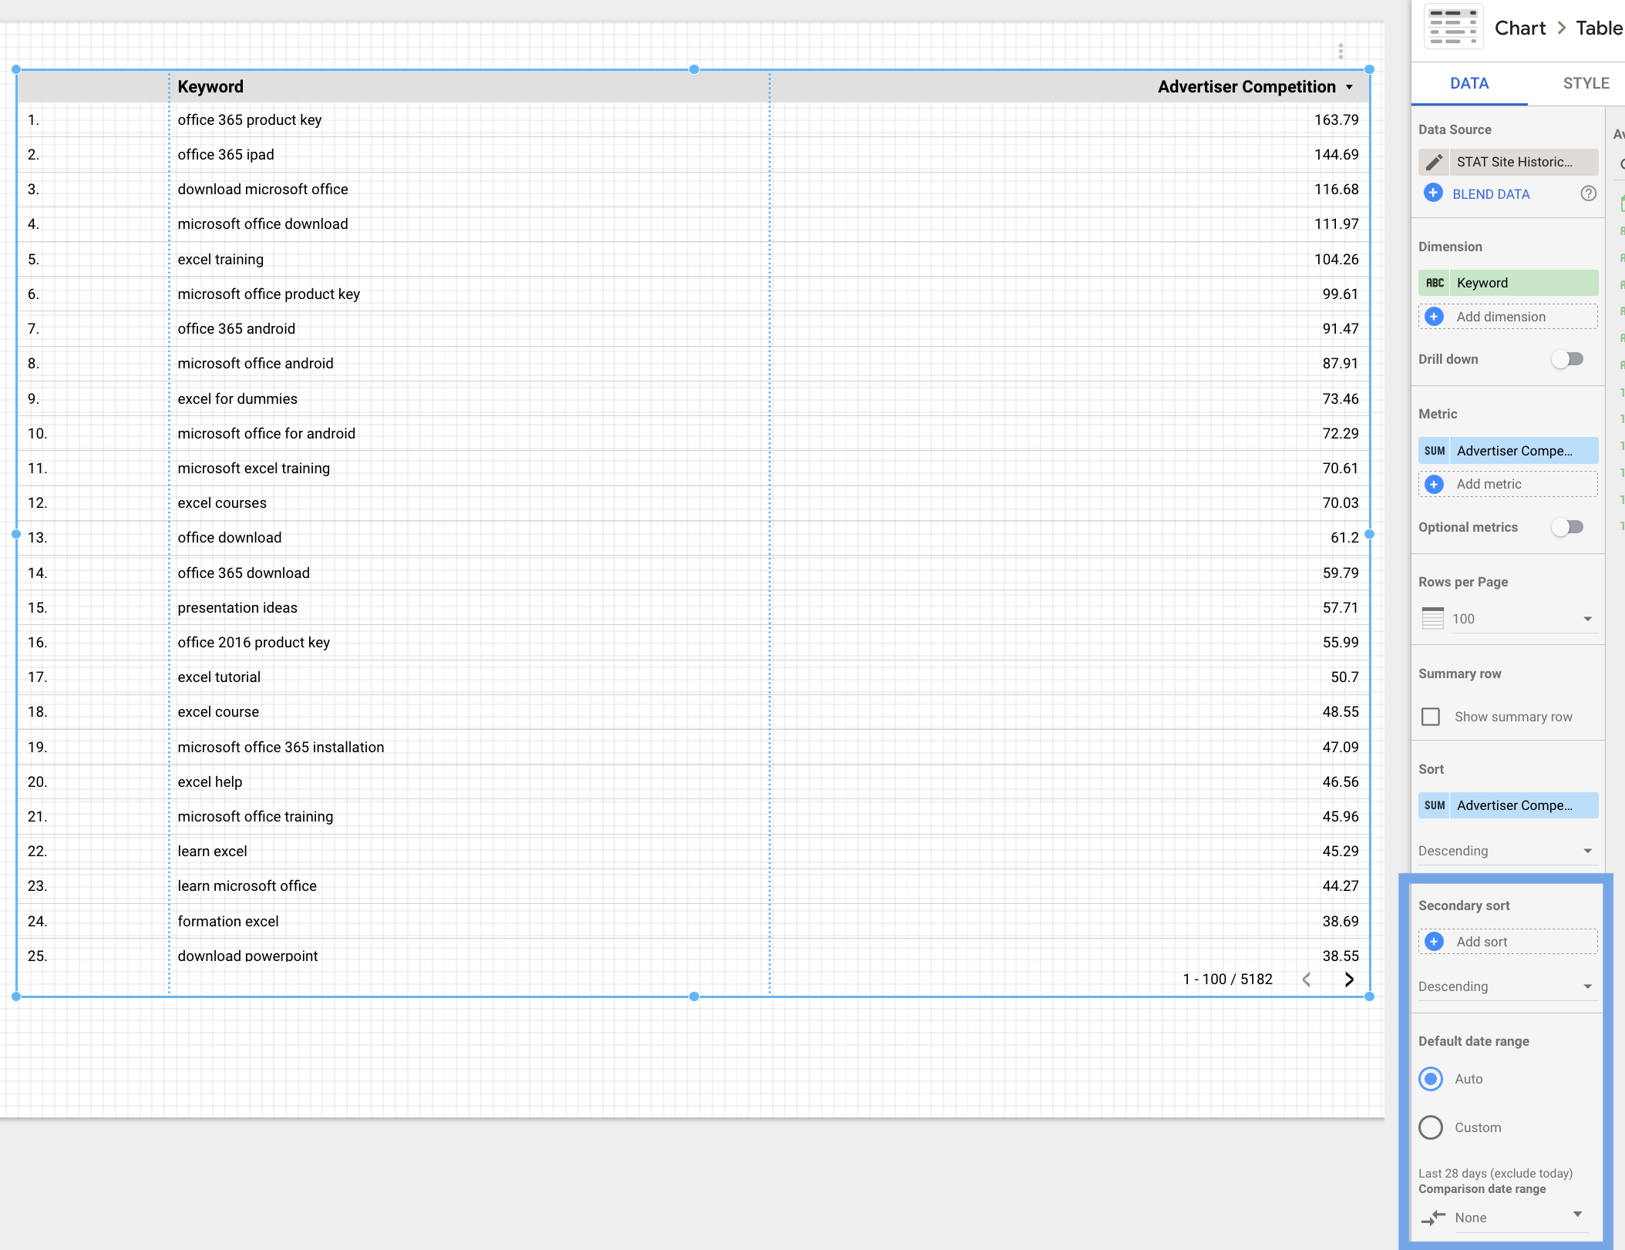Click the three-dot chart options menu
1625x1250 pixels.
coord(1341,51)
